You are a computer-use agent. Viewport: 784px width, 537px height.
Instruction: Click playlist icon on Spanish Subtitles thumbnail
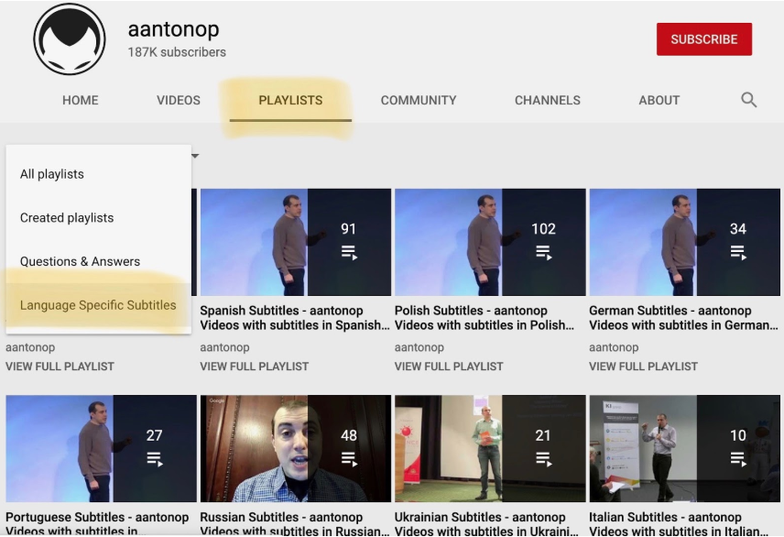click(349, 252)
